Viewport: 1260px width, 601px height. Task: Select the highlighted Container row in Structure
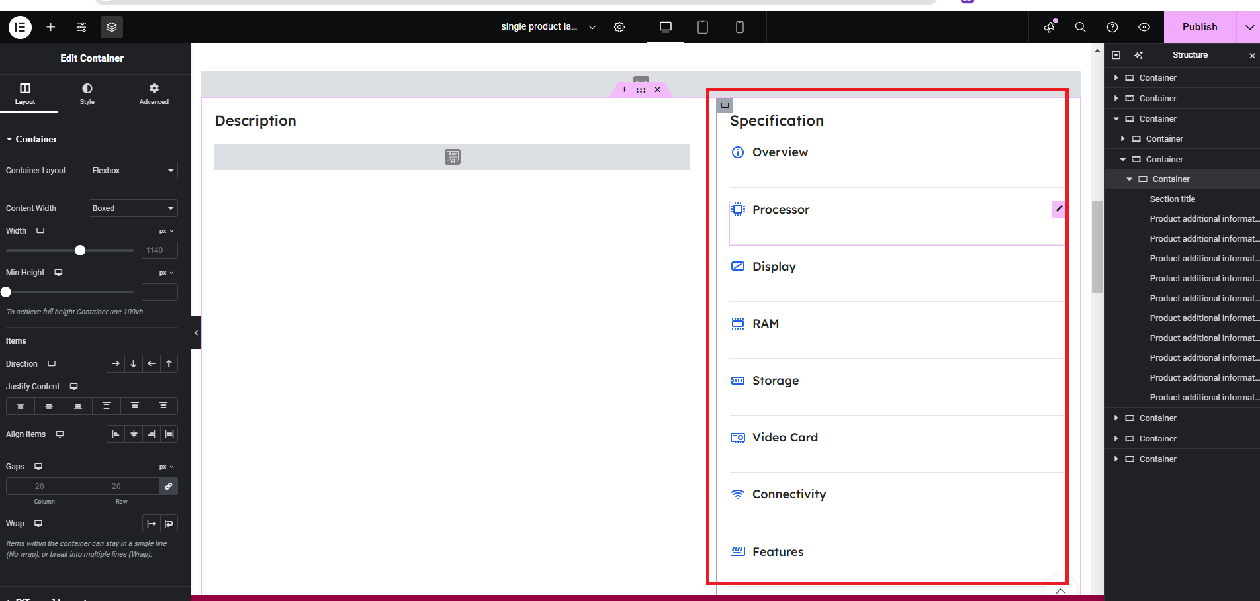pos(1183,179)
